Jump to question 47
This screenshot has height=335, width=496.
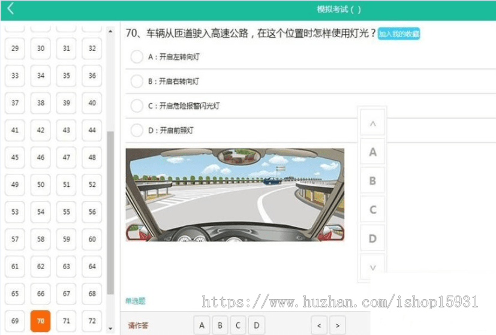66,157
